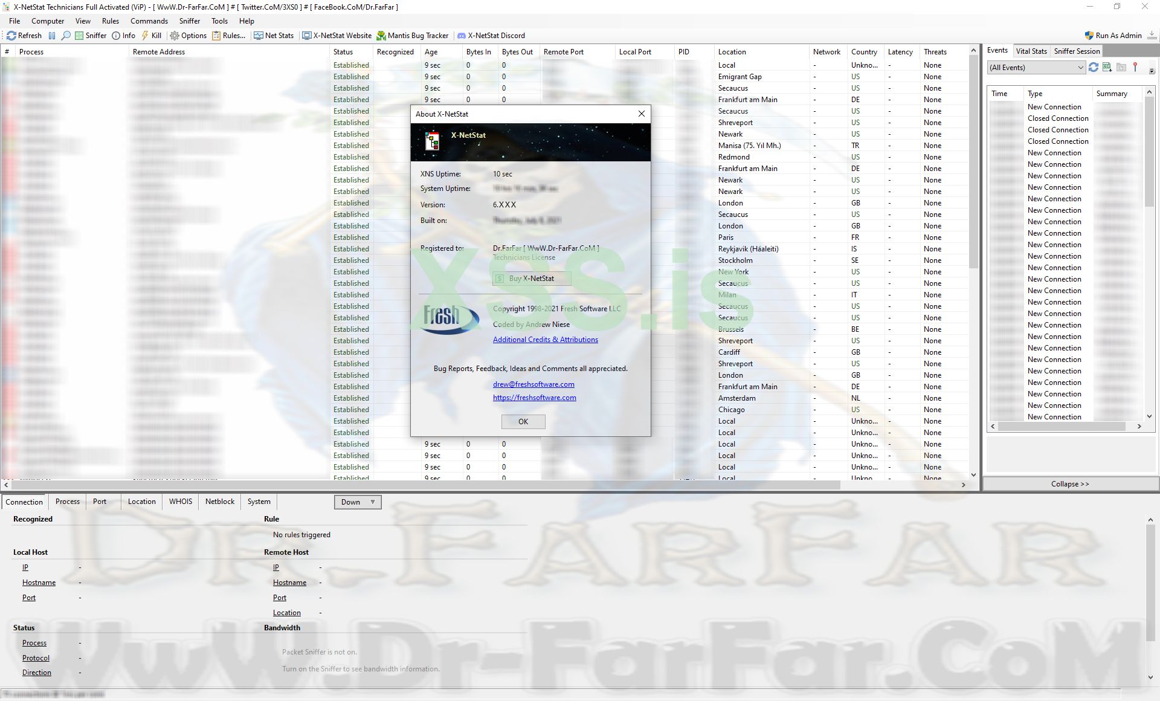Click the Rules toolbar icon

(x=216, y=35)
